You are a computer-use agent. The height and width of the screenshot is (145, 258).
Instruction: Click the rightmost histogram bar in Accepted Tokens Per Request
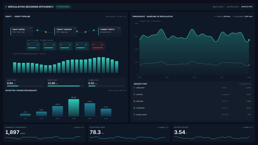click(106, 112)
